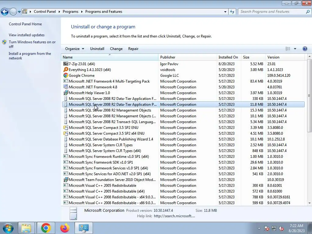Click the Change your view icon
Screen dimensions: 312x234
click(x=288, y=49)
